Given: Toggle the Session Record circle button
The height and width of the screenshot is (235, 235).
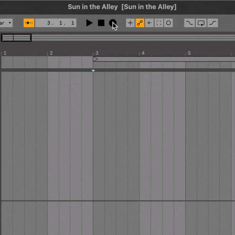Looking at the screenshot, I should coord(168,23).
